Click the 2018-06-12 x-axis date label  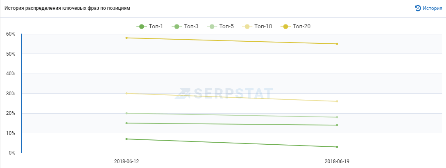pos(127,161)
